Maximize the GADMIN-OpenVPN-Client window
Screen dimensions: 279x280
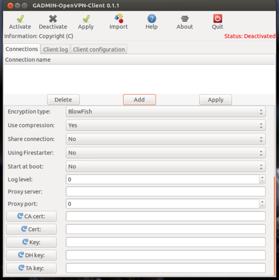25,6
